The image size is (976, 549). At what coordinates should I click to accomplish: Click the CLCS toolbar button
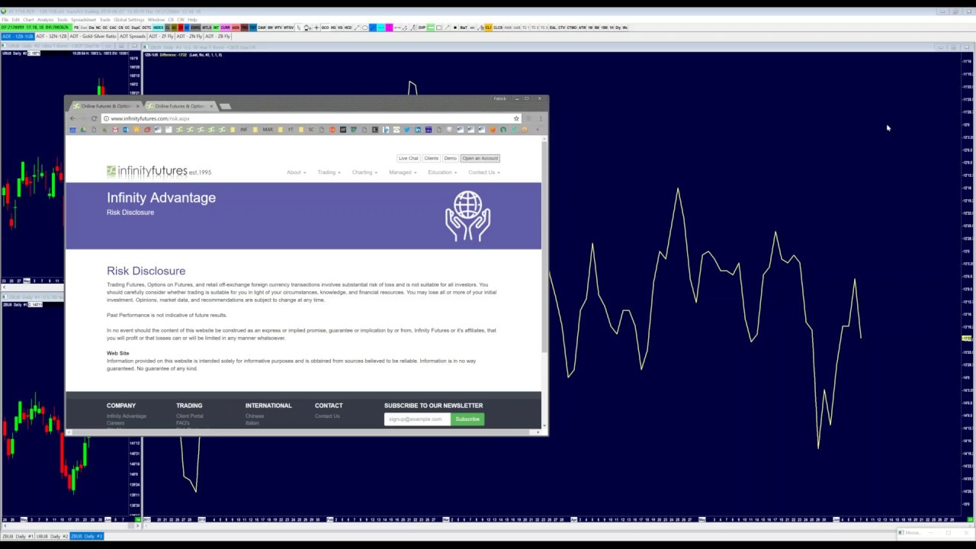tap(498, 27)
